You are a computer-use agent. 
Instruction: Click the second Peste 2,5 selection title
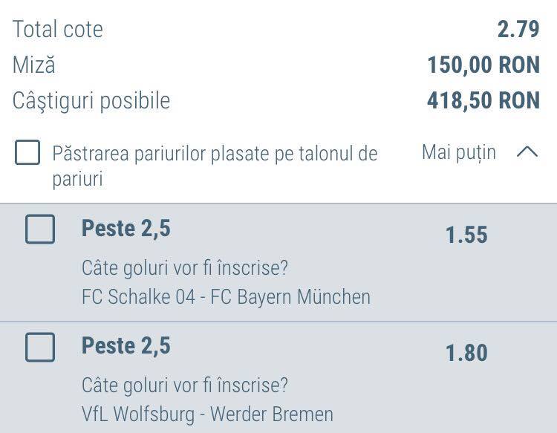[126, 346]
